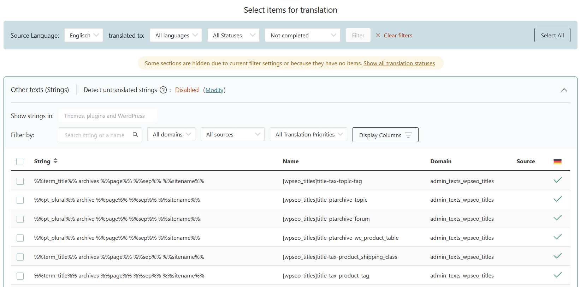580x287 pixels.
Task: Click the Search string or a name field
Action: tap(95, 135)
